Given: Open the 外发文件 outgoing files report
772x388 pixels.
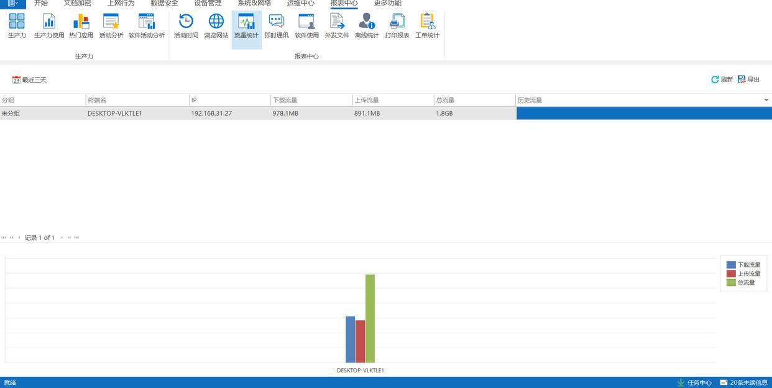Looking at the screenshot, I should tap(336, 26).
